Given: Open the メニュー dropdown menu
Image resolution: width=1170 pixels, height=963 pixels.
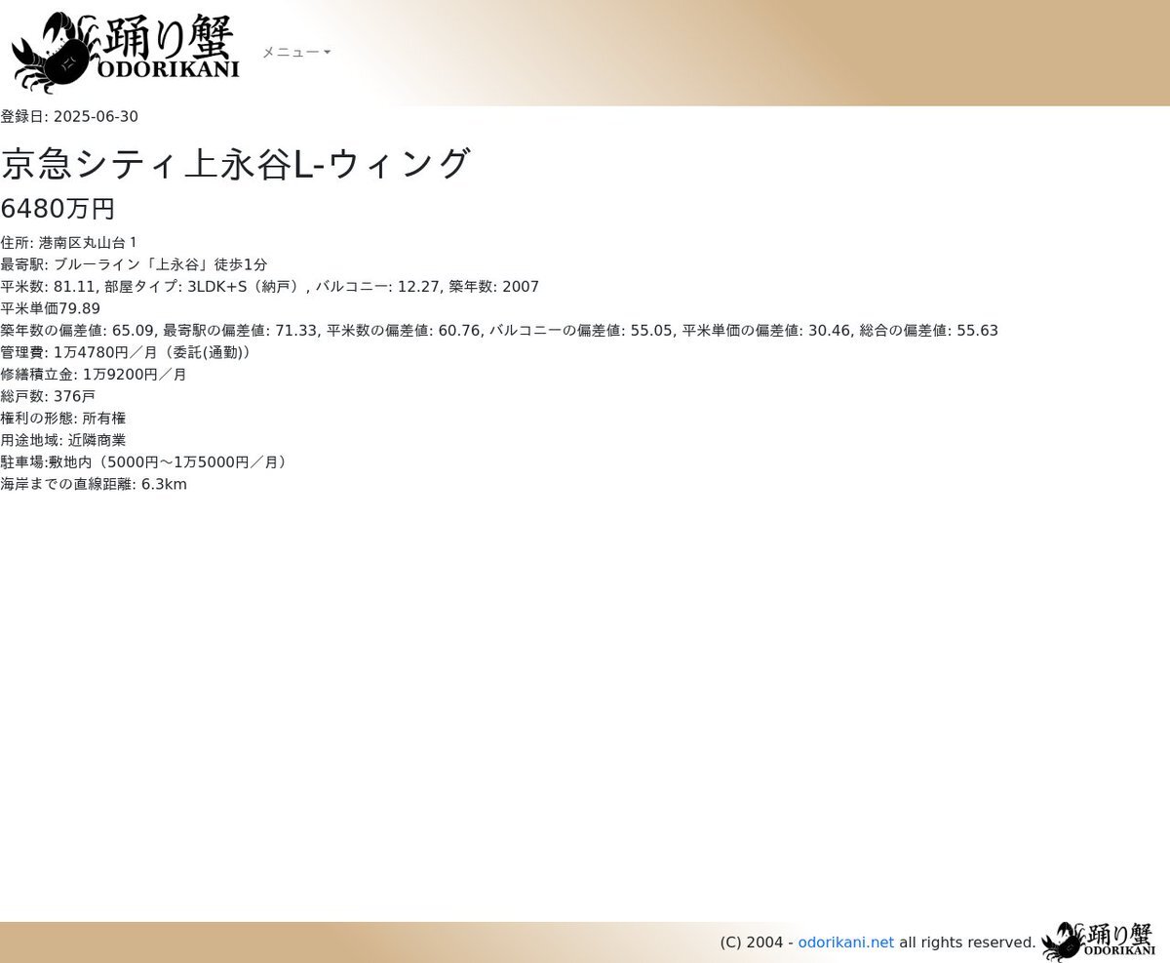Looking at the screenshot, I should coord(296,53).
